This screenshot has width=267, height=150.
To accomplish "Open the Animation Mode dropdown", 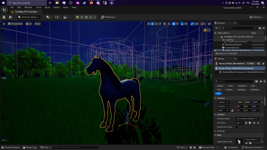I will (x=247, y=119).
